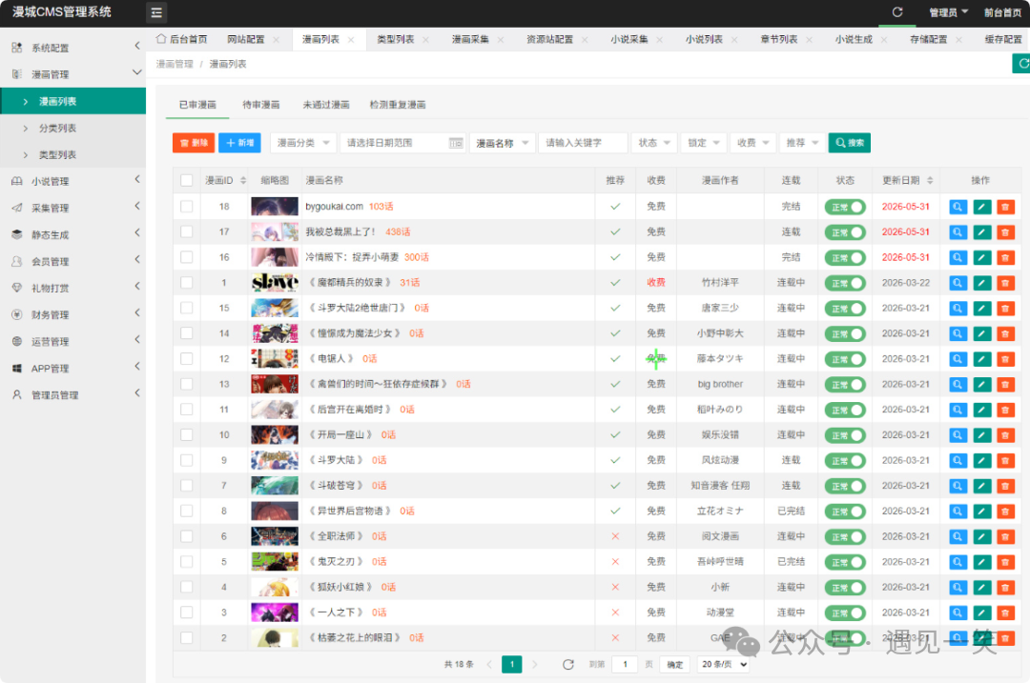Edit the 斗罗大陆2绝世唐门 row
Image resolution: width=1030 pixels, height=683 pixels.
click(x=981, y=309)
